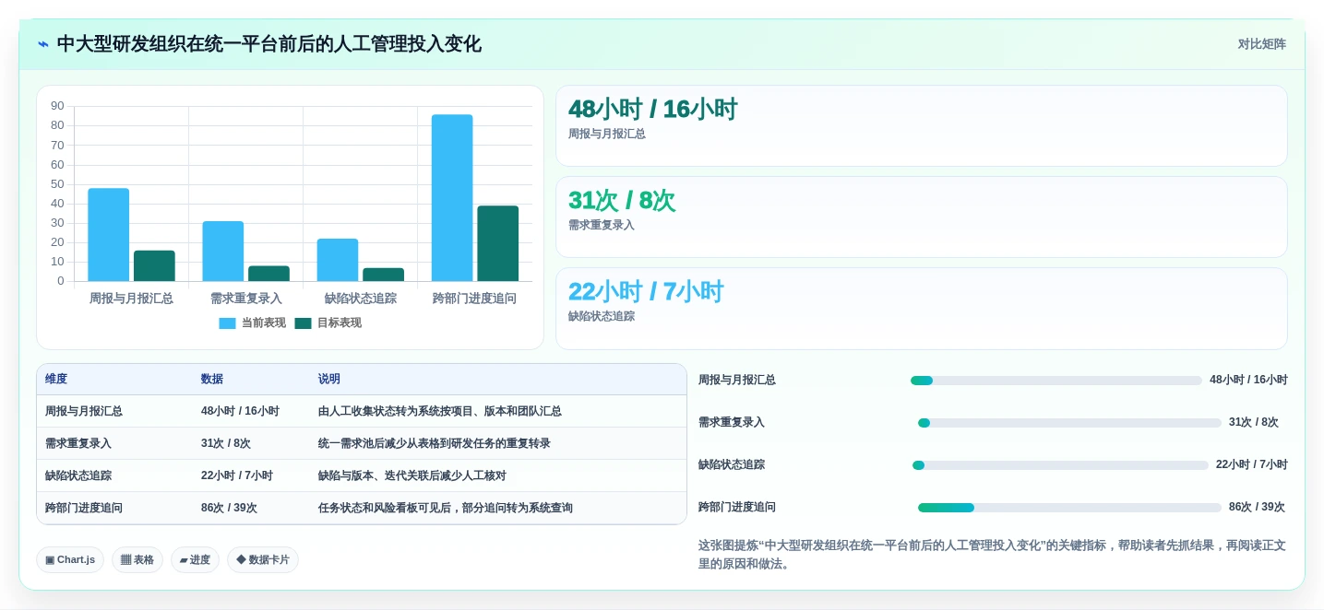Click the 48小时 / 16小时 data card value
This screenshot has width=1324, height=610.
[x=652, y=110]
